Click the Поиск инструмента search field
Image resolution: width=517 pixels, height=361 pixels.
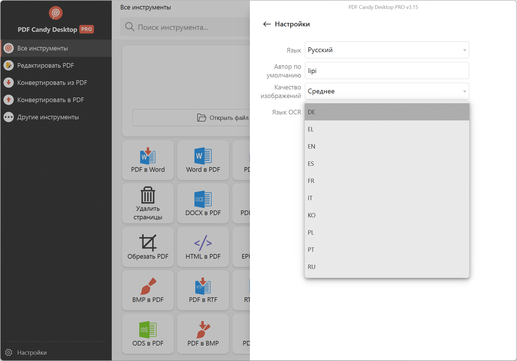(185, 27)
